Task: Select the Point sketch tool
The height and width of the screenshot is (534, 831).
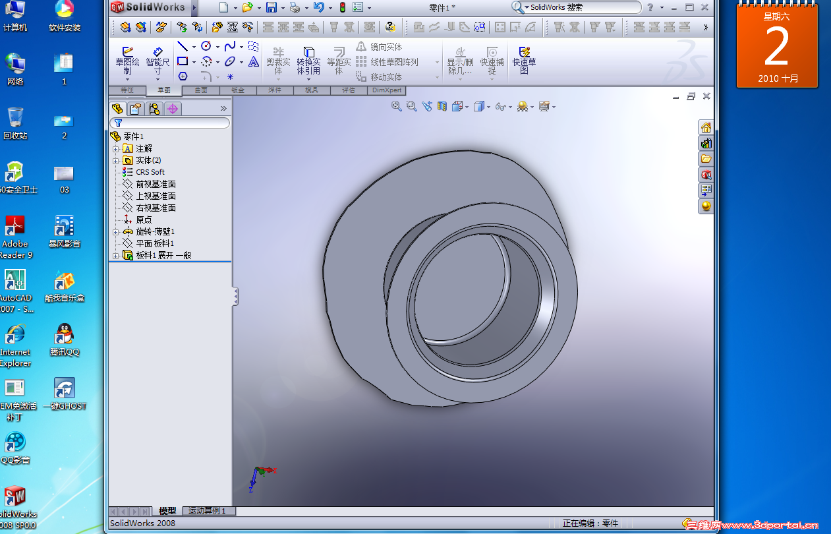Action: pos(230,76)
